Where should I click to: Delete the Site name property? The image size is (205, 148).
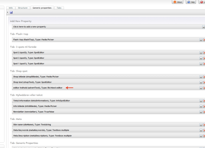[x=204, y=125]
